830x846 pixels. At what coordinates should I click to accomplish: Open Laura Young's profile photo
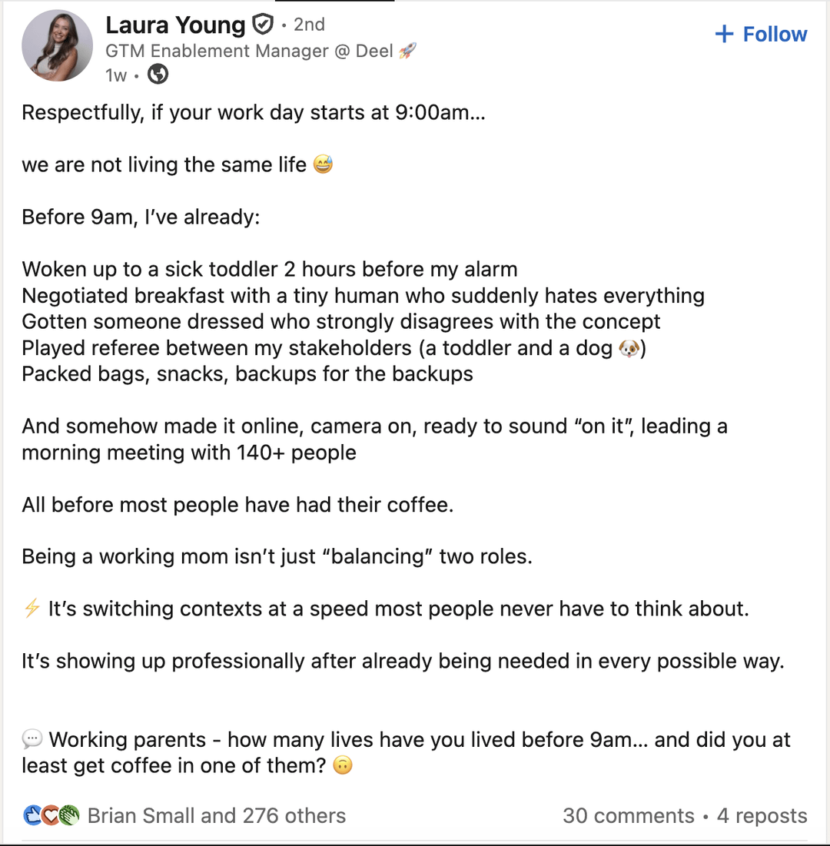(x=58, y=47)
